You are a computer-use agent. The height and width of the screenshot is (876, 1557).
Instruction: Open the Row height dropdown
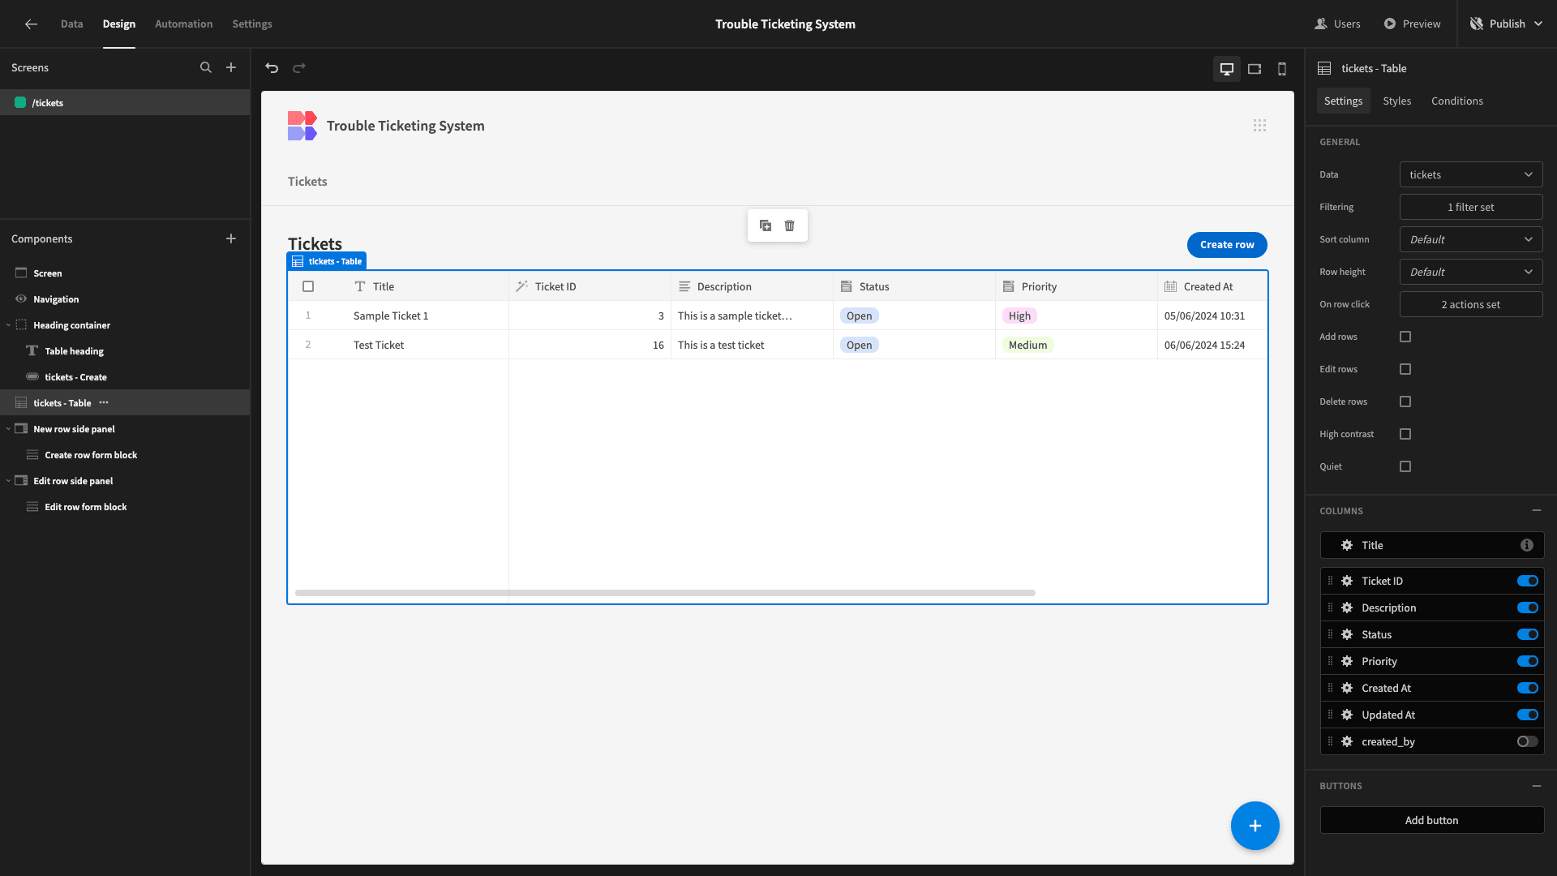[x=1471, y=273]
